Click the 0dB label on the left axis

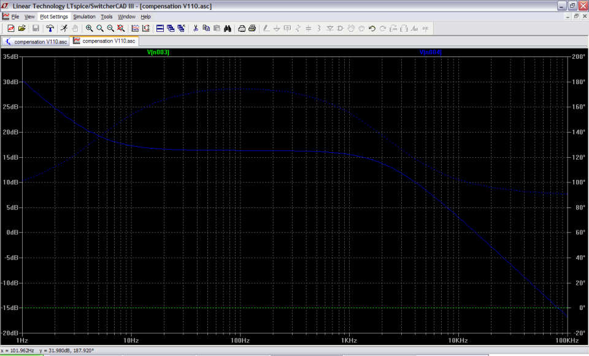click(12, 233)
